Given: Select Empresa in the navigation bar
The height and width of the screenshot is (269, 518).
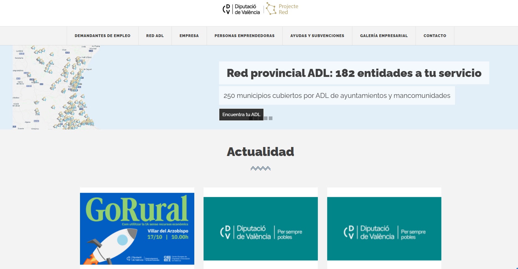Looking at the screenshot, I should (x=189, y=36).
